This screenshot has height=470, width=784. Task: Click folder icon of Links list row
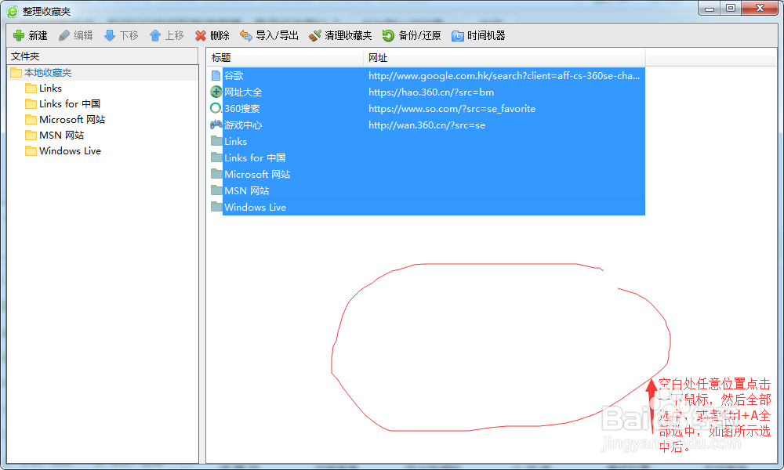pyautogui.click(x=216, y=141)
